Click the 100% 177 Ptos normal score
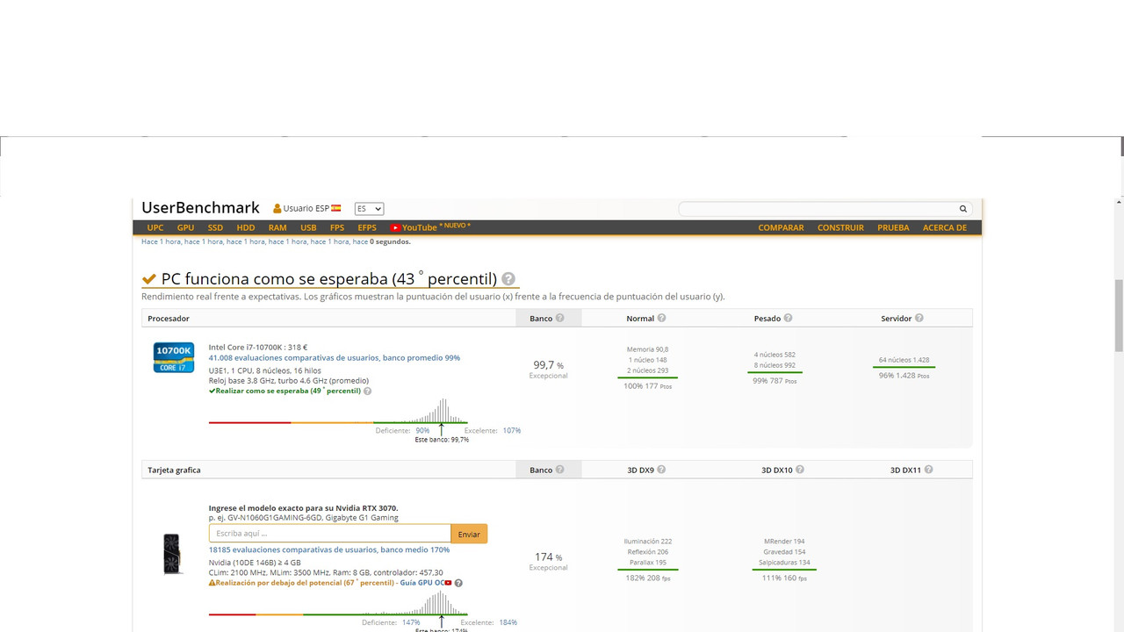This screenshot has width=1124, height=632. [647, 386]
